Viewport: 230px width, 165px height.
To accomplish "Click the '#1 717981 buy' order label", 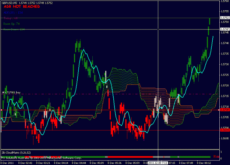I will point(11,93).
